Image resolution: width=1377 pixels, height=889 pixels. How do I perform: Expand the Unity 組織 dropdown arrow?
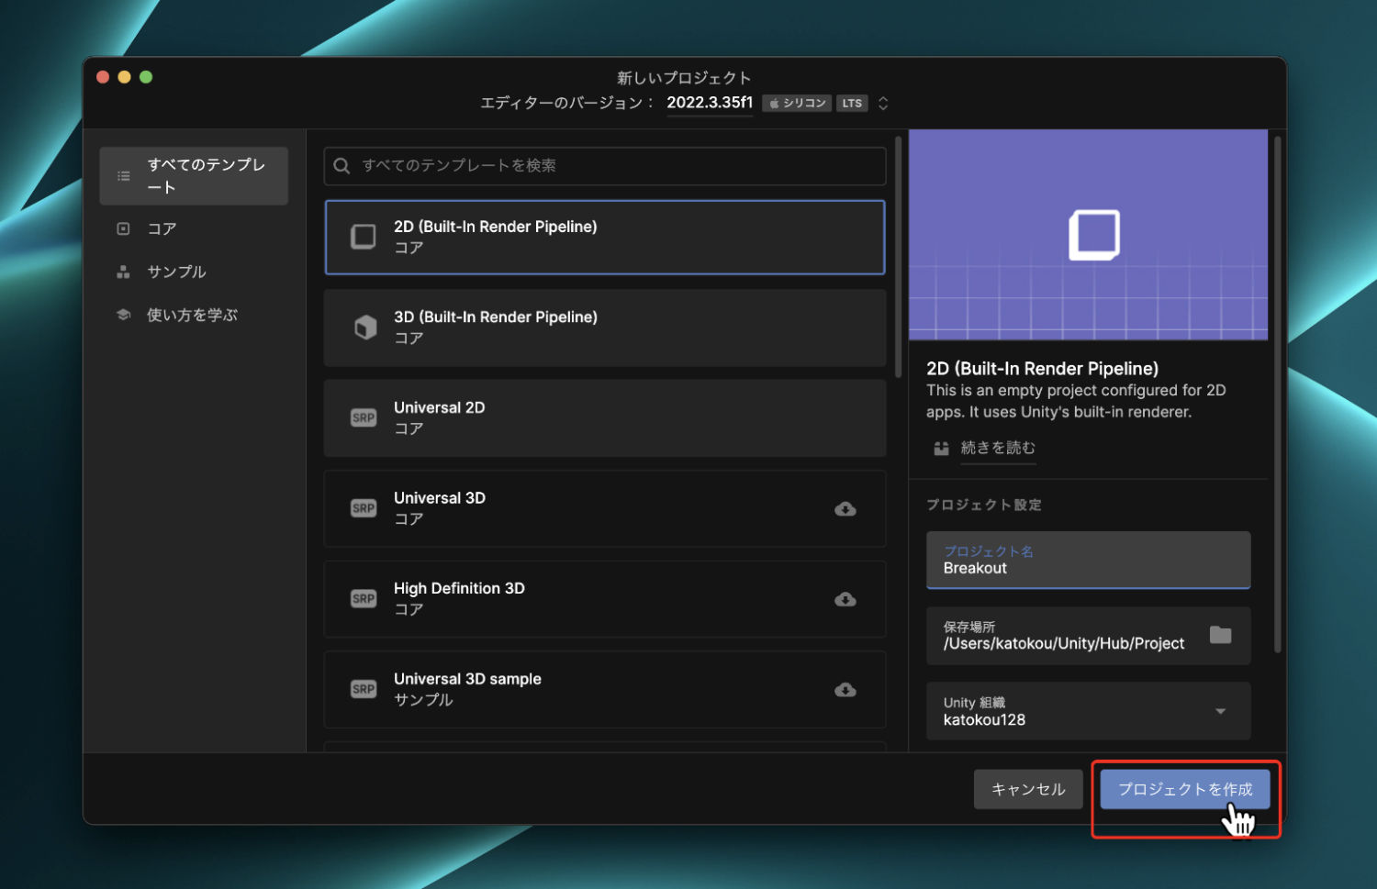coord(1220,711)
